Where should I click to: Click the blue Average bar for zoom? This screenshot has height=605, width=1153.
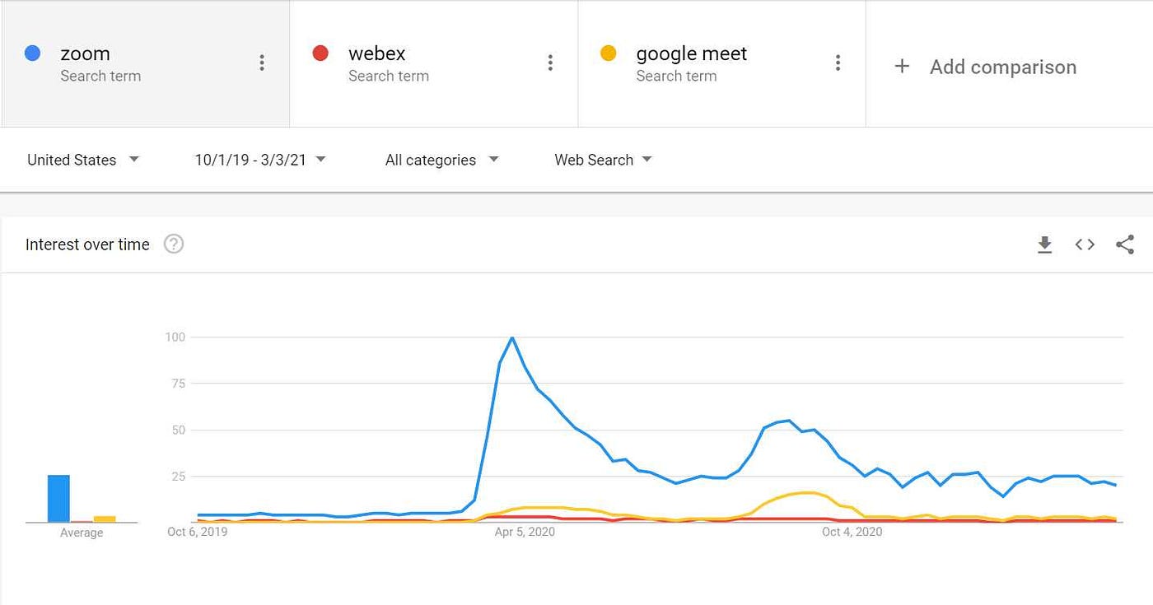(58, 498)
